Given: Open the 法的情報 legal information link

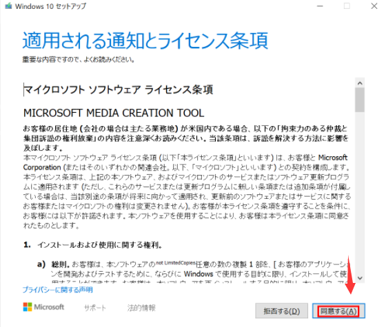Looking at the screenshot, I should (141, 308).
